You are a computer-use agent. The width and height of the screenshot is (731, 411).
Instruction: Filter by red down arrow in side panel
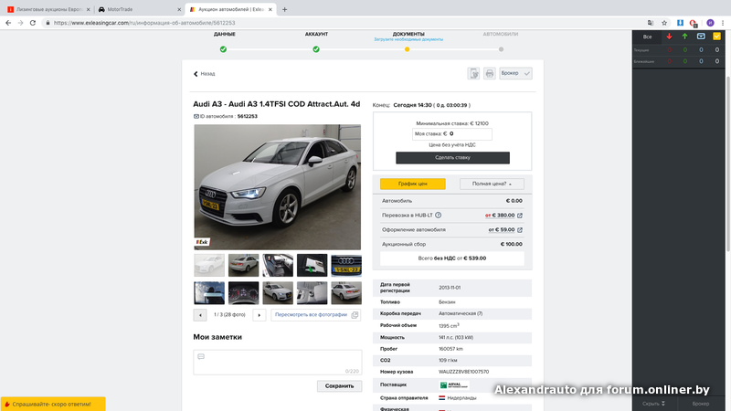[669, 37]
